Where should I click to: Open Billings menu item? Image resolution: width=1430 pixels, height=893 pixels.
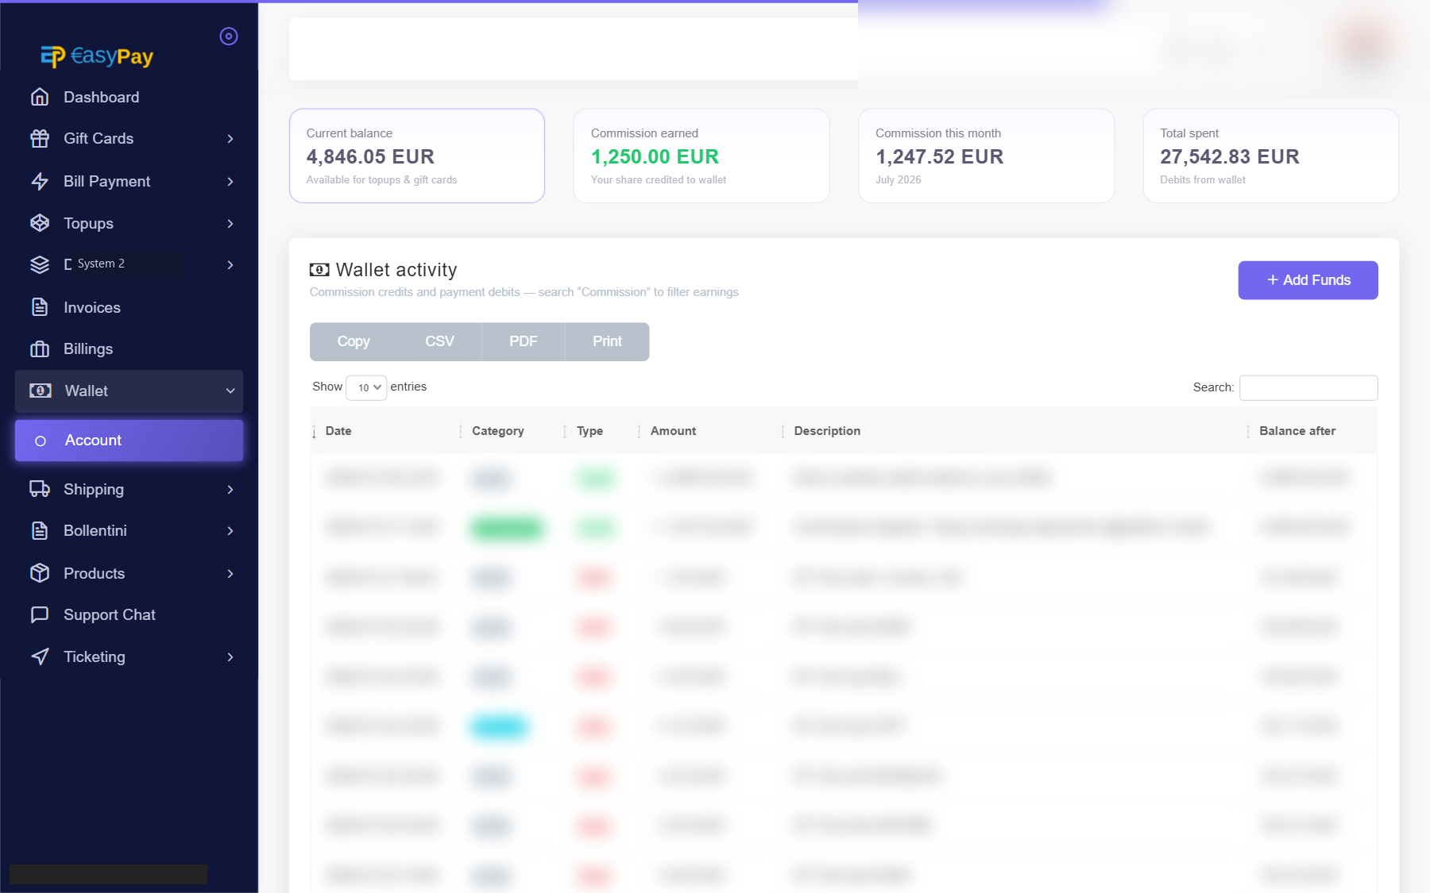(129, 348)
